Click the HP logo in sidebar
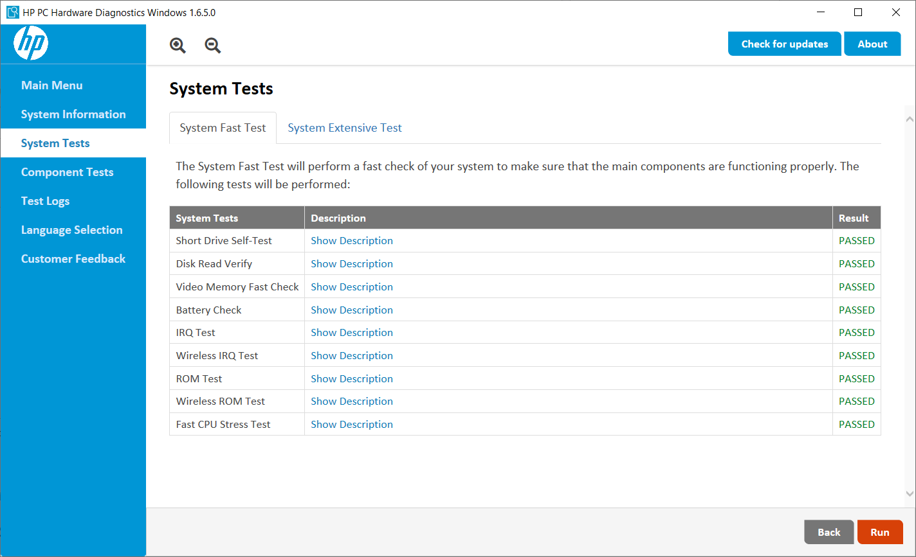Viewport: 916px width, 557px height. [31, 44]
